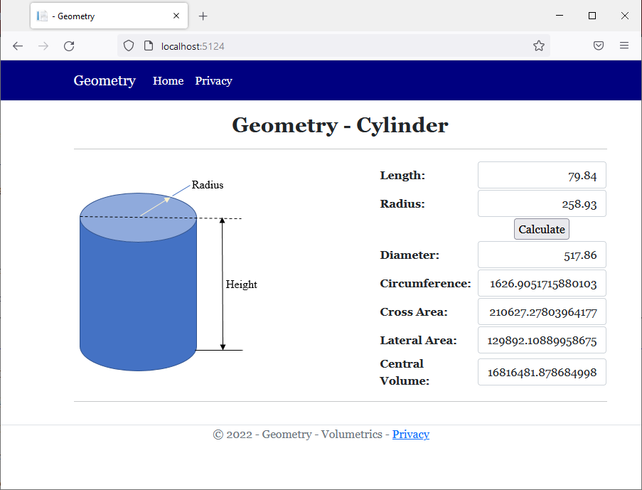
Task: Click the browser forward arrow
Action: pos(43,46)
